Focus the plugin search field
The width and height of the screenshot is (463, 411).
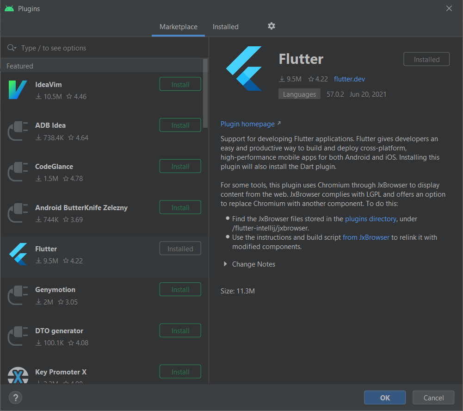tap(105, 48)
